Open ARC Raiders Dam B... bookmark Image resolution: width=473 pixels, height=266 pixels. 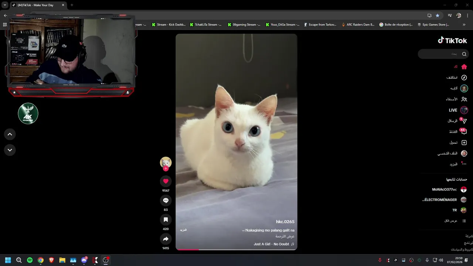[358, 25]
